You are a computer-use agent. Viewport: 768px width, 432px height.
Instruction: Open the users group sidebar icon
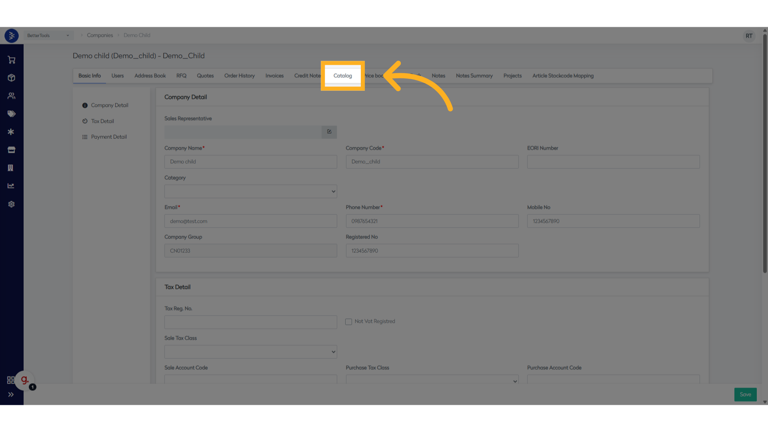point(11,96)
